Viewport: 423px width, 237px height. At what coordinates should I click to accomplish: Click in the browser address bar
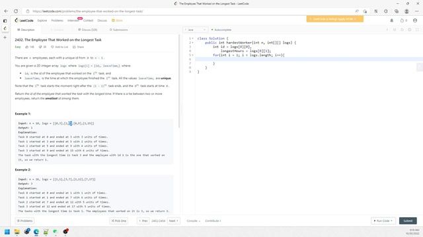tap(189, 11)
